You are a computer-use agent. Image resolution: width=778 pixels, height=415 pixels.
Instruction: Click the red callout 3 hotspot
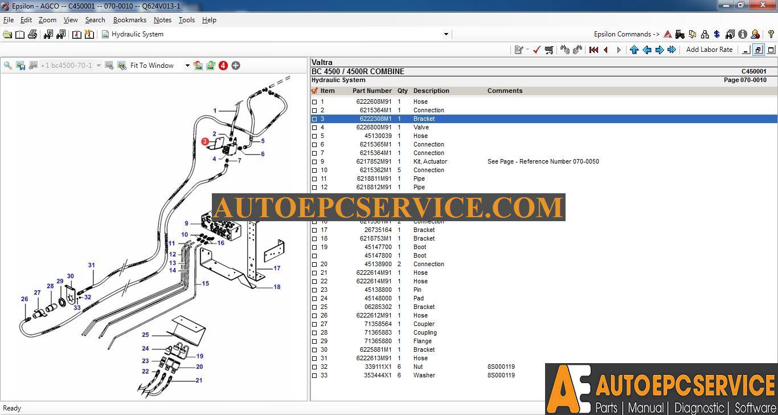click(x=205, y=141)
